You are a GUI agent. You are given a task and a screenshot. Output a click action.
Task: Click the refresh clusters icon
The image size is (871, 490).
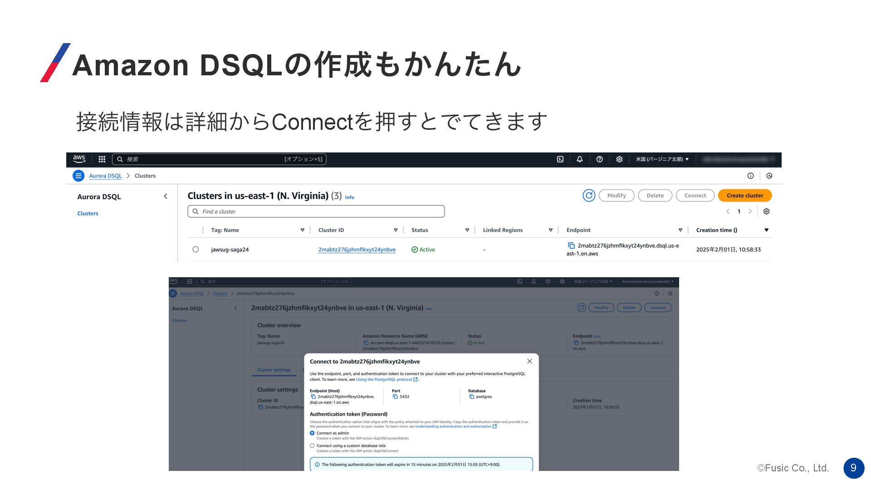[588, 196]
